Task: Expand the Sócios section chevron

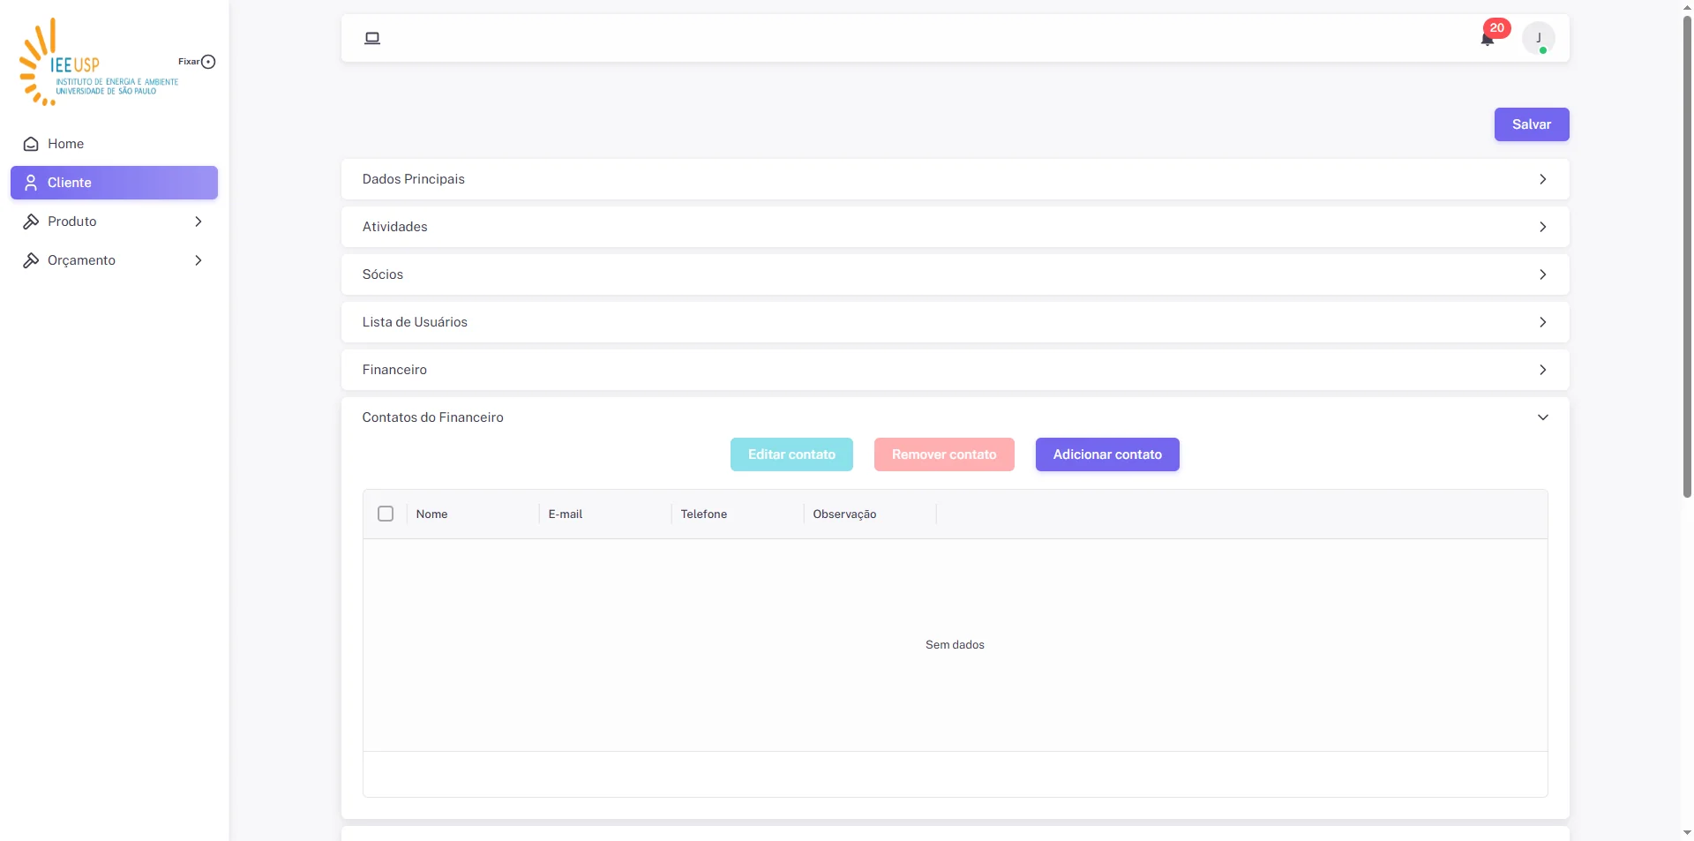Action: (x=1543, y=274)
